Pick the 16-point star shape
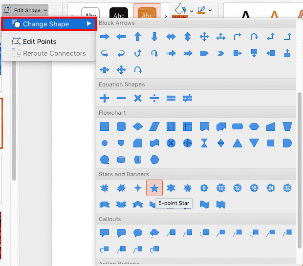Image resolution: width=303 pixels, height=266 pixels. pyautogui.click(x=254, y=188)
